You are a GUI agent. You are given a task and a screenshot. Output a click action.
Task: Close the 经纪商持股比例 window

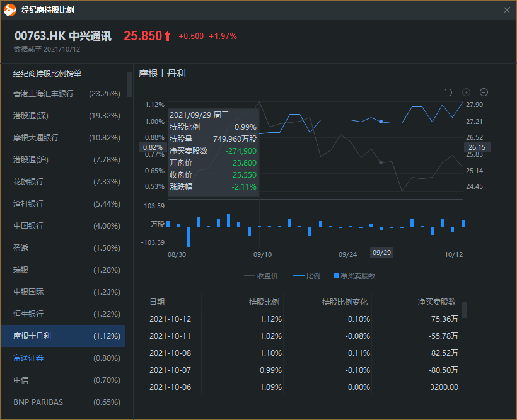coord(507,10)
